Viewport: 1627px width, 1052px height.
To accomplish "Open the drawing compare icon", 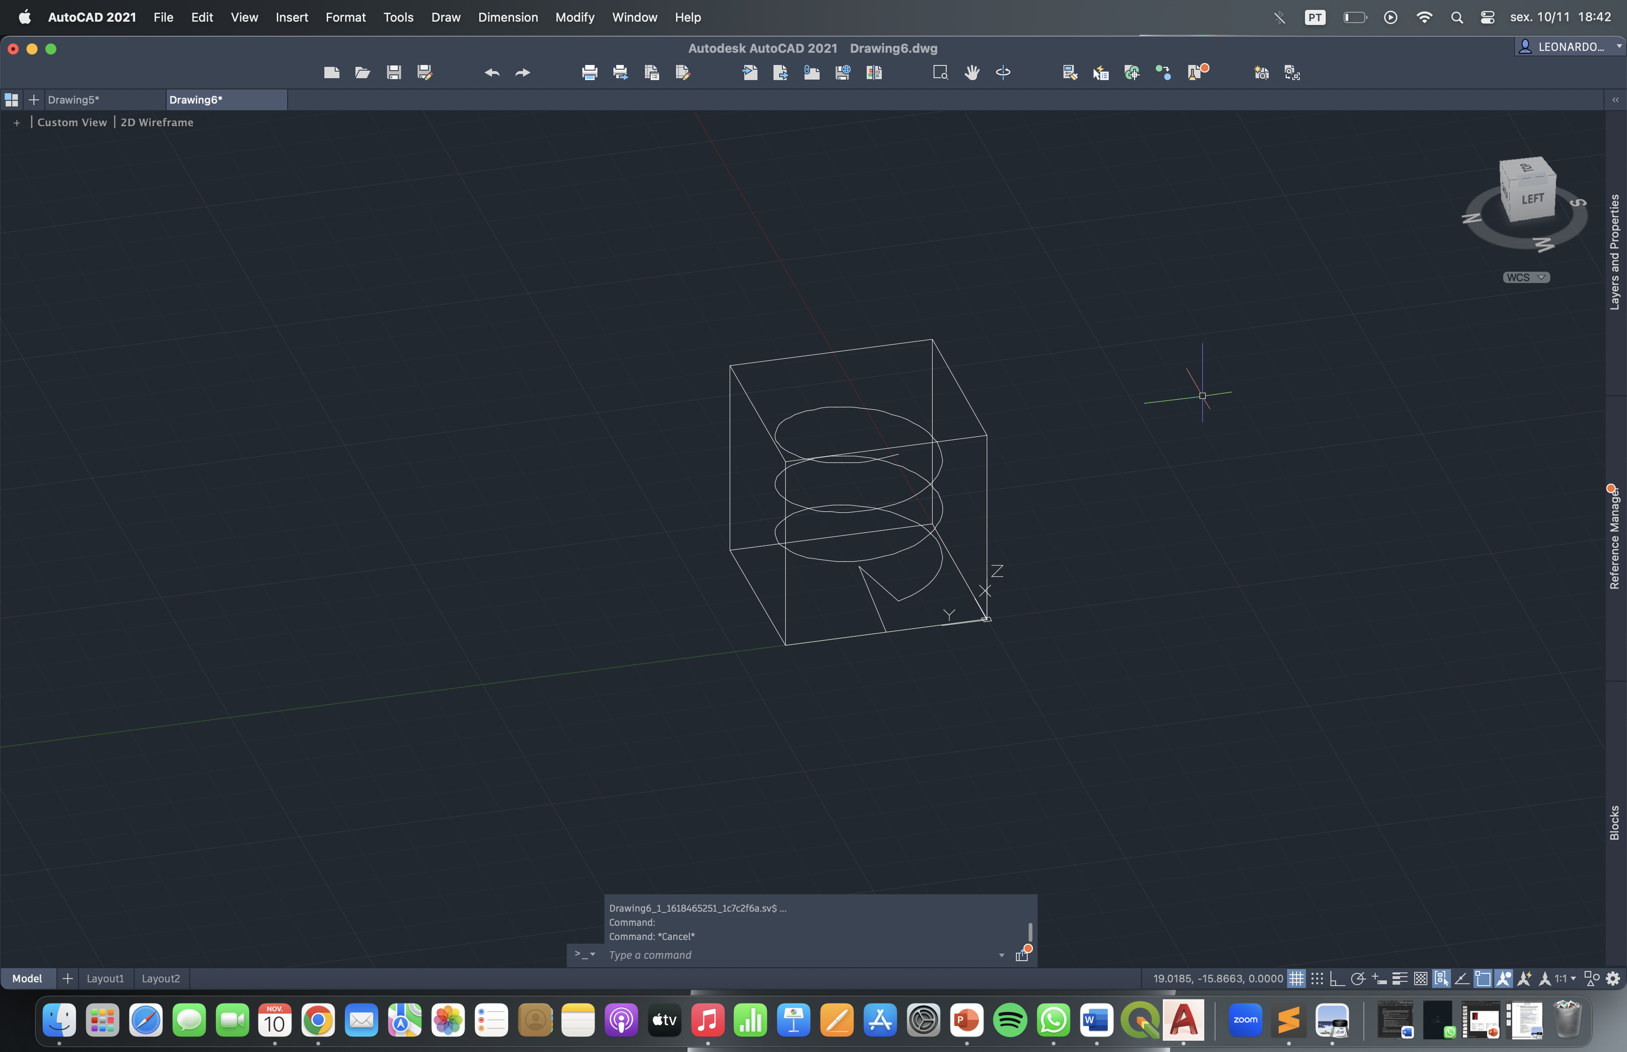I will pos(874,73).
